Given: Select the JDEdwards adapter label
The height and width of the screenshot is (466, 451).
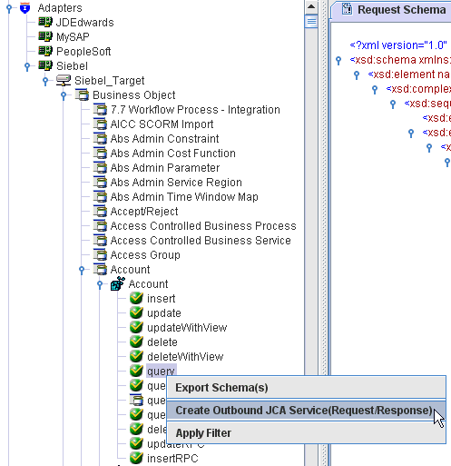Looking at the screenshot, I should point(85,23).
